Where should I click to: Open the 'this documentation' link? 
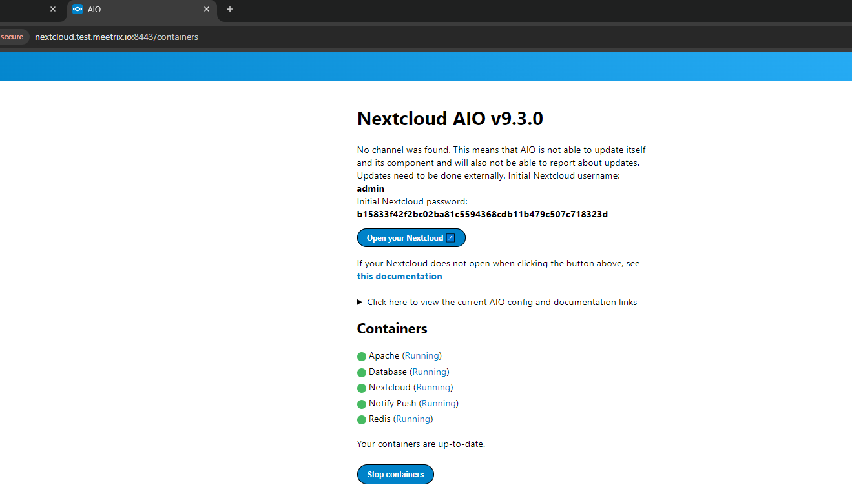399,276
